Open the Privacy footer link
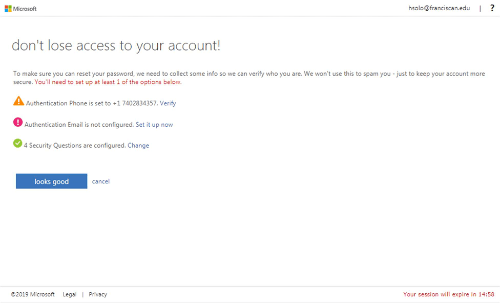The width and height of the screenshot is (500, 303). [98, 294]
